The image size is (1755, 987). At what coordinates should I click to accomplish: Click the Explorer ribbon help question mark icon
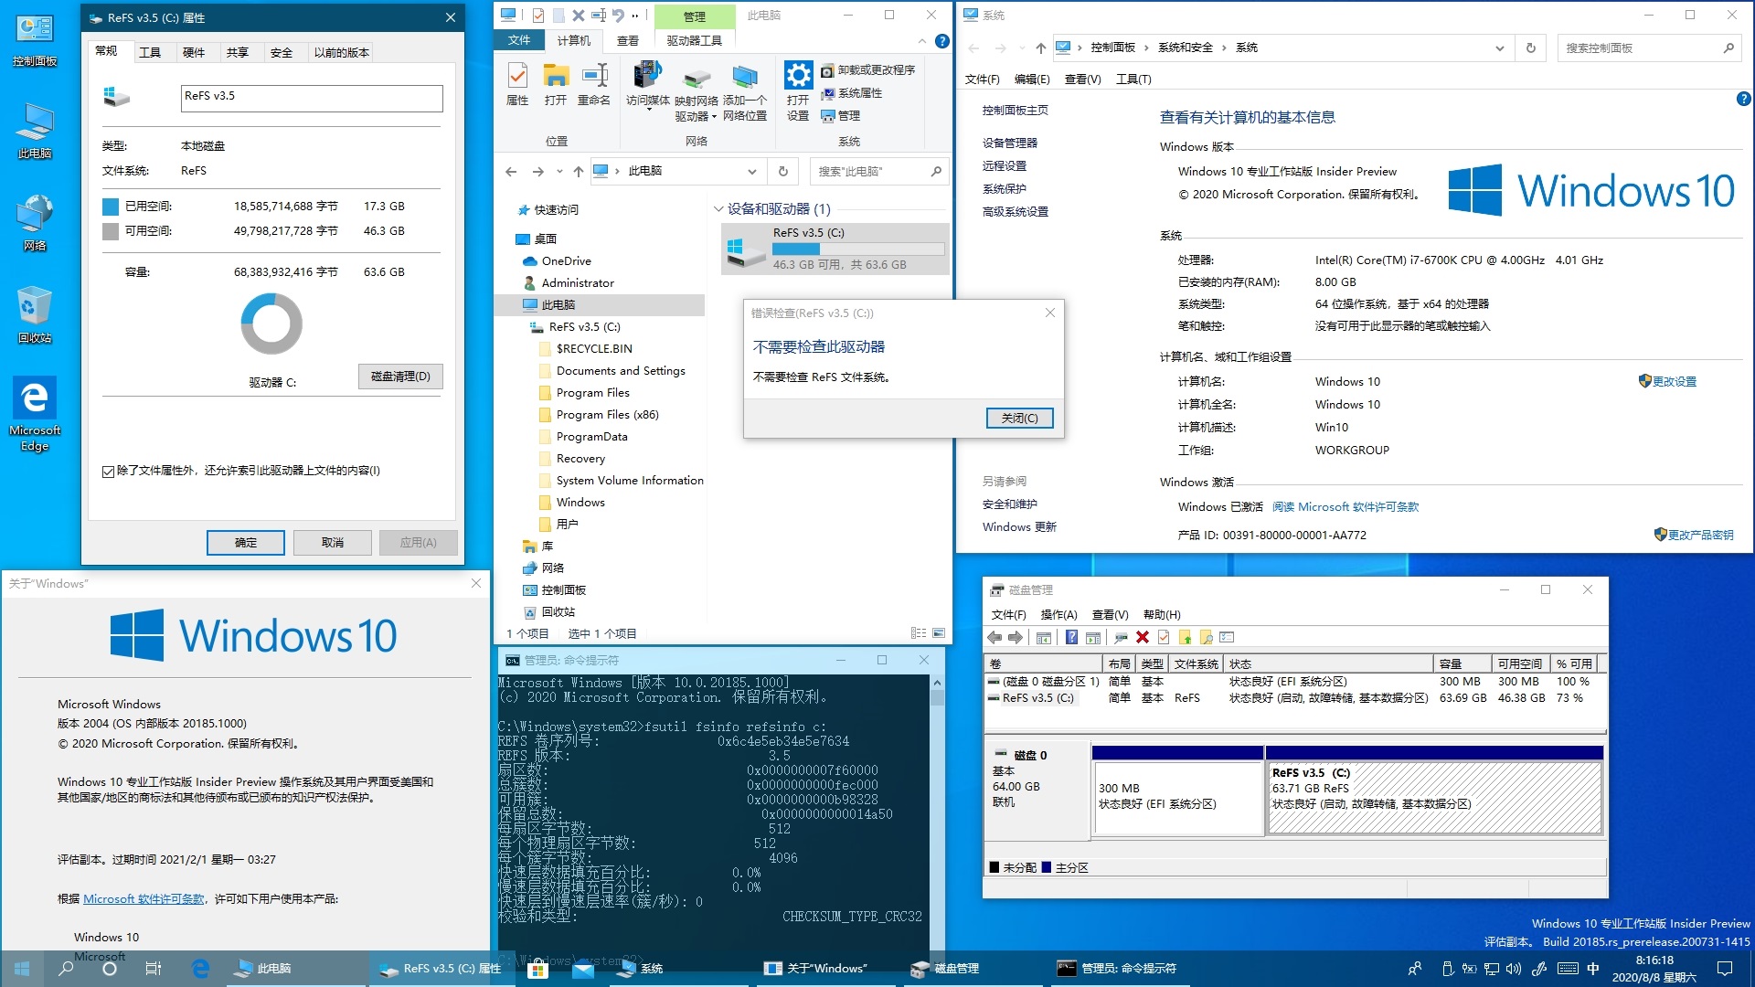(942, 41)
